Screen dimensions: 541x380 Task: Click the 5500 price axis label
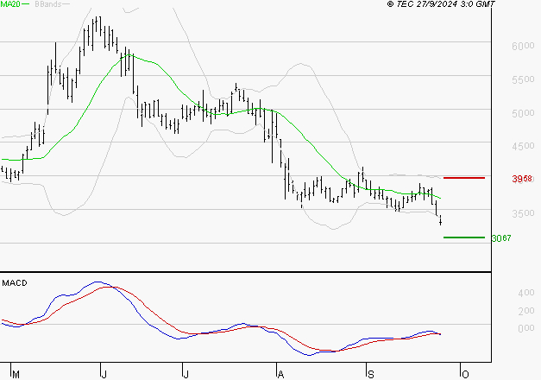pos(523,79)
